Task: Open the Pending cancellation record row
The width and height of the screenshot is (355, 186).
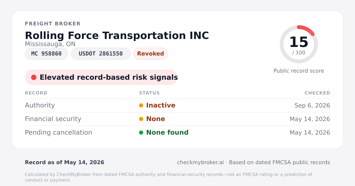Action: click(x=177, y=133)
